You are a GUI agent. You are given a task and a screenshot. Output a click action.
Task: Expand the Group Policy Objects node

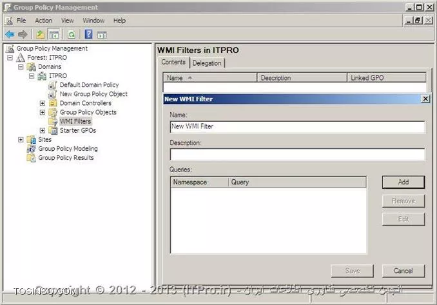click(x=43, y=112)
